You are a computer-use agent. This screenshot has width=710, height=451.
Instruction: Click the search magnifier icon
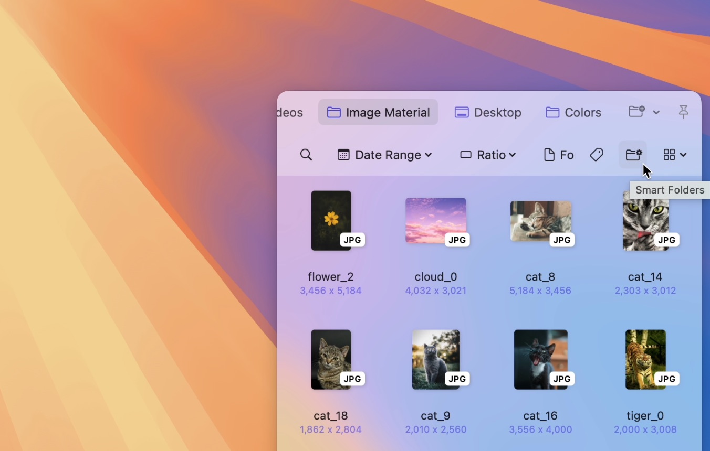coord(306,155)
